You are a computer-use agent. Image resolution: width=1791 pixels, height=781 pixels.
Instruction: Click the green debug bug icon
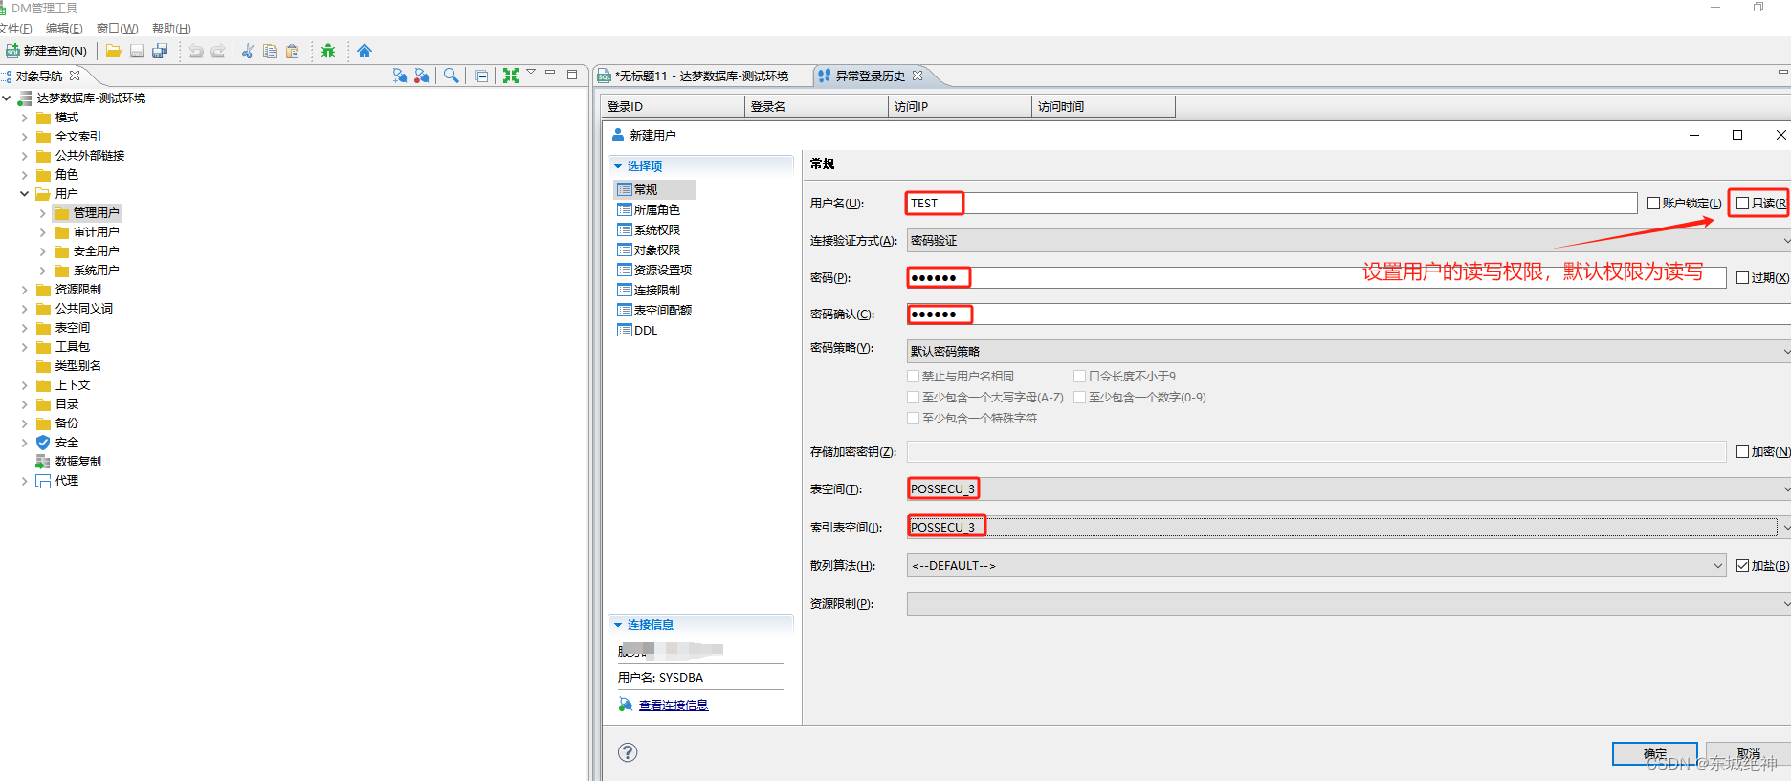click(x=328, y=51)
